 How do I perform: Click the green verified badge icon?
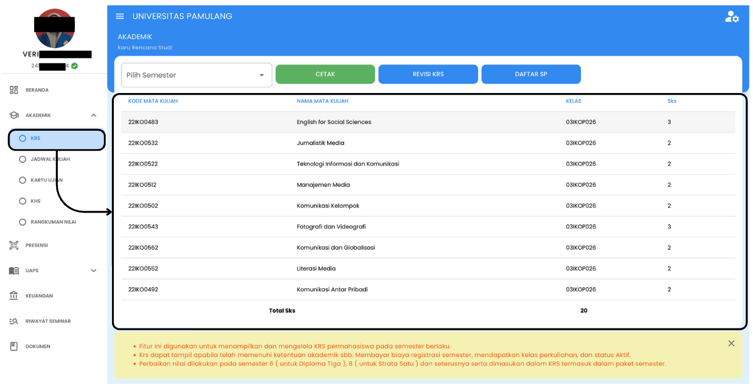click(x=74, y=66)
